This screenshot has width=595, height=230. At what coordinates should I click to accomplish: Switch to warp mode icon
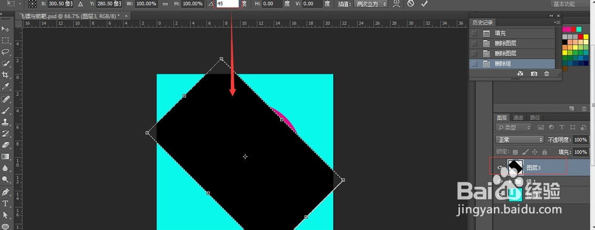pyautogui.click(x=396, y=4)
